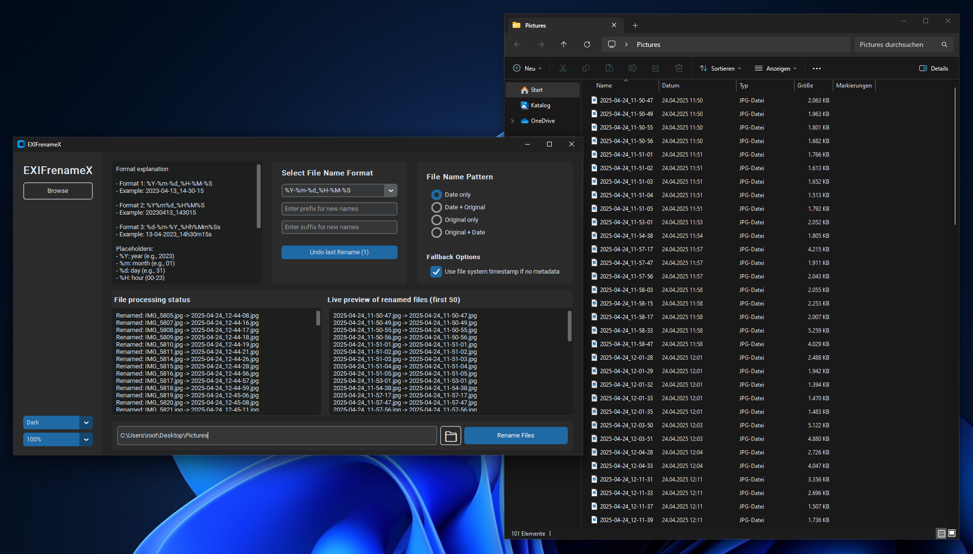This screenshot has height=554, width=973.
Task: Click the File processing status scrollbar
Action: [318, 318]
